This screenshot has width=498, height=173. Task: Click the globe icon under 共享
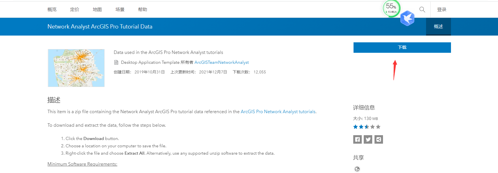point(357,169)
